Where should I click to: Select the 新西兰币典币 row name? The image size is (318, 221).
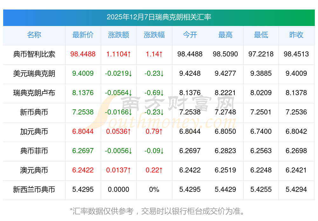pyautogui.click(x=34, y=190)
